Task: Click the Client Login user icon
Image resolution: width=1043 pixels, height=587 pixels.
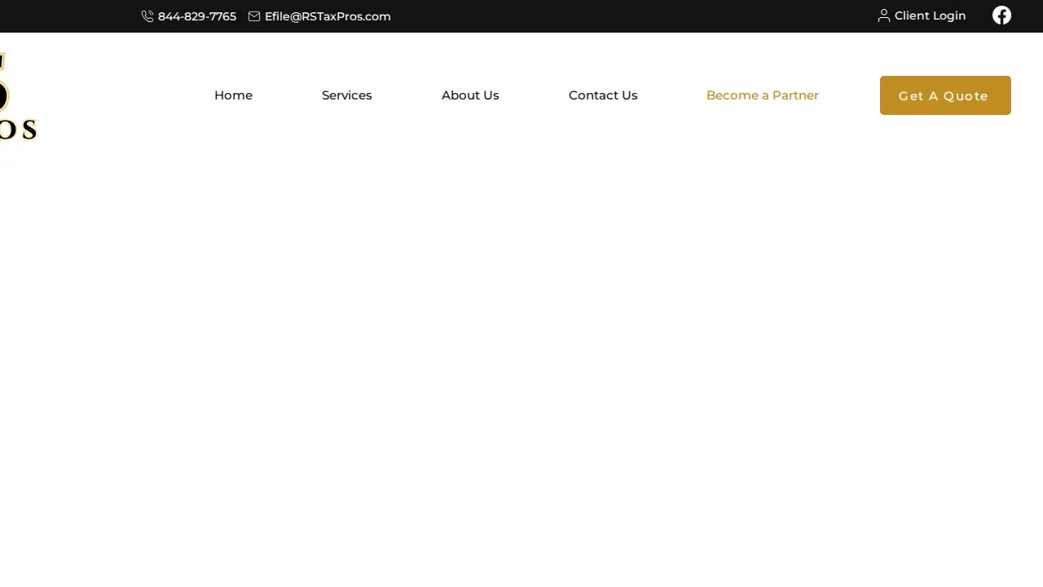Action: tap(884, 15)
